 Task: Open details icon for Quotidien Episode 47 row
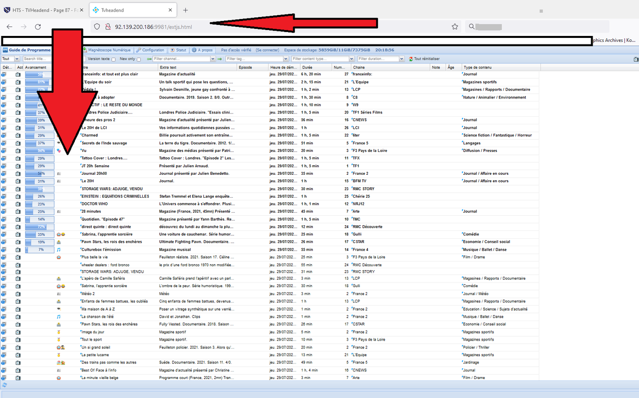coord(3,219)
